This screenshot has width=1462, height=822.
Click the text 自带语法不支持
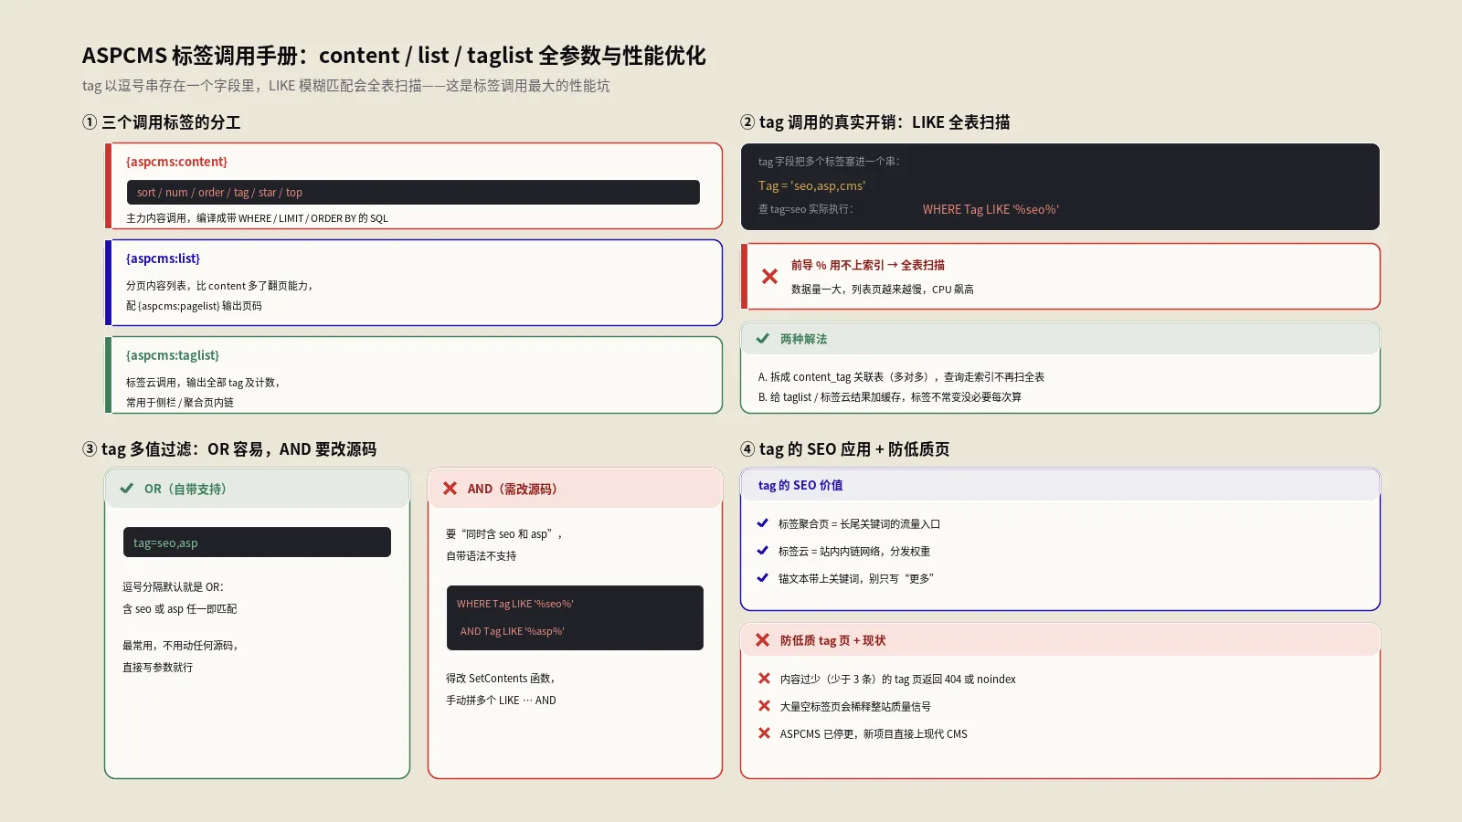pyautogui.click(x=482, y=556)
